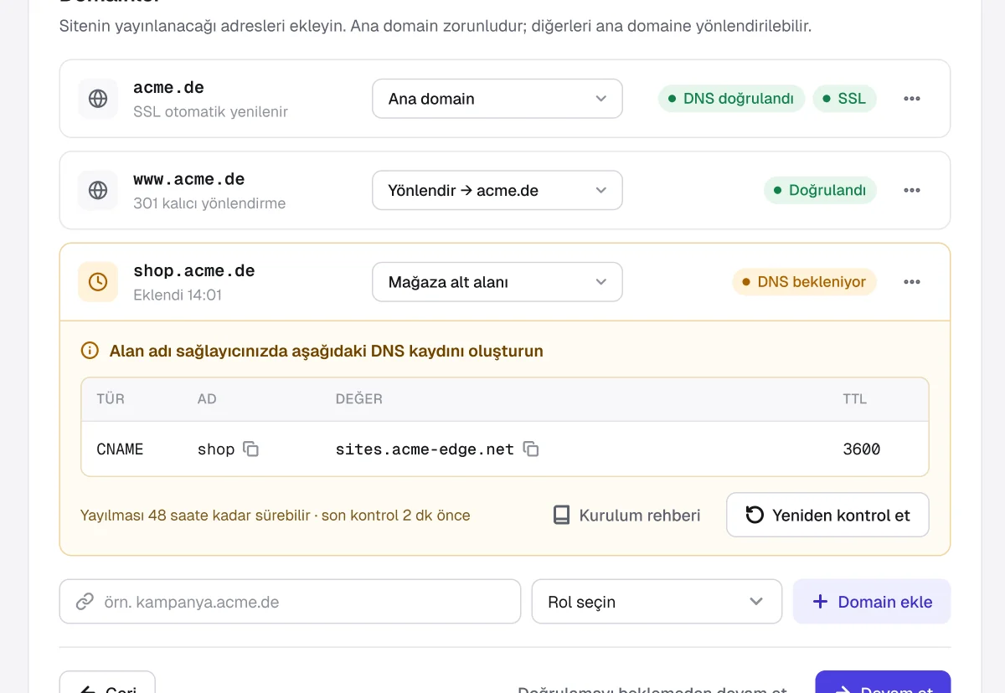Click the TTL column header
1005x693 pixels.
[854, 399]
